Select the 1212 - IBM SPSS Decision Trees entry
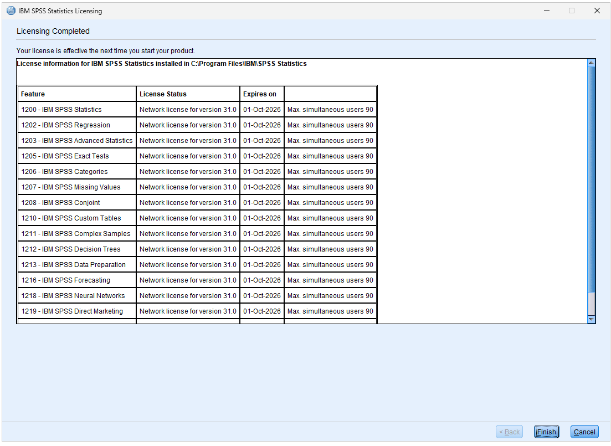 (71, 249)
